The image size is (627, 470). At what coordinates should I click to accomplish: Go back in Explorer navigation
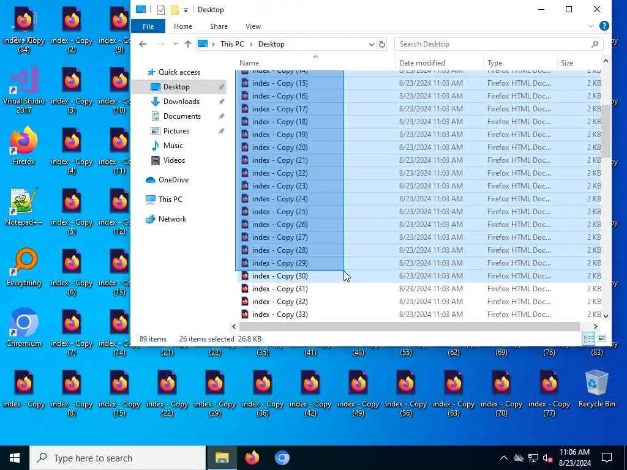(x=143, y=44)
